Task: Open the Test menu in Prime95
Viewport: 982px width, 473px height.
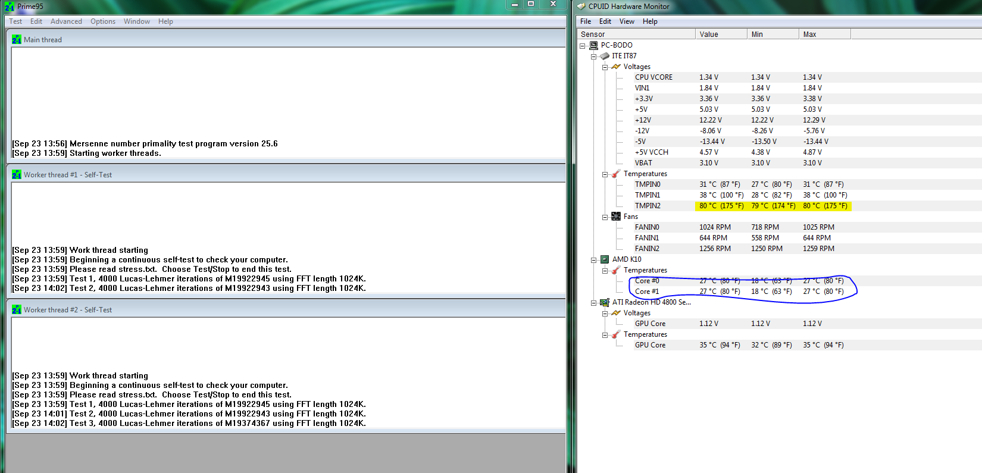Action: click(x=15, y=21)
